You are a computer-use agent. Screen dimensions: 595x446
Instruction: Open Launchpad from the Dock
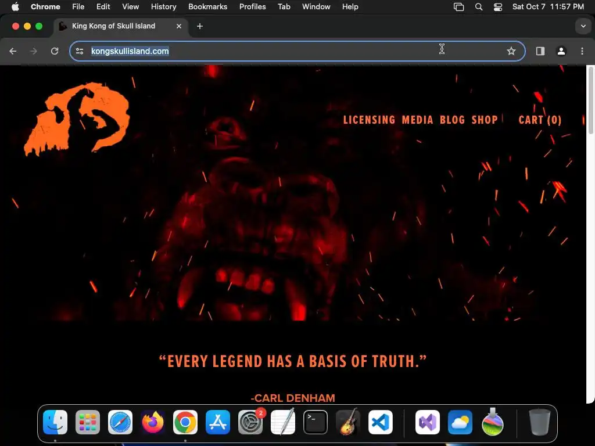(x=88, y=422)
